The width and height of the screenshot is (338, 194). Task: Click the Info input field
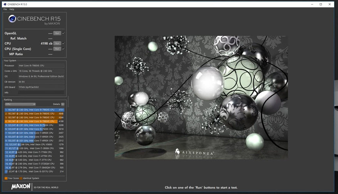coord(41,93)
